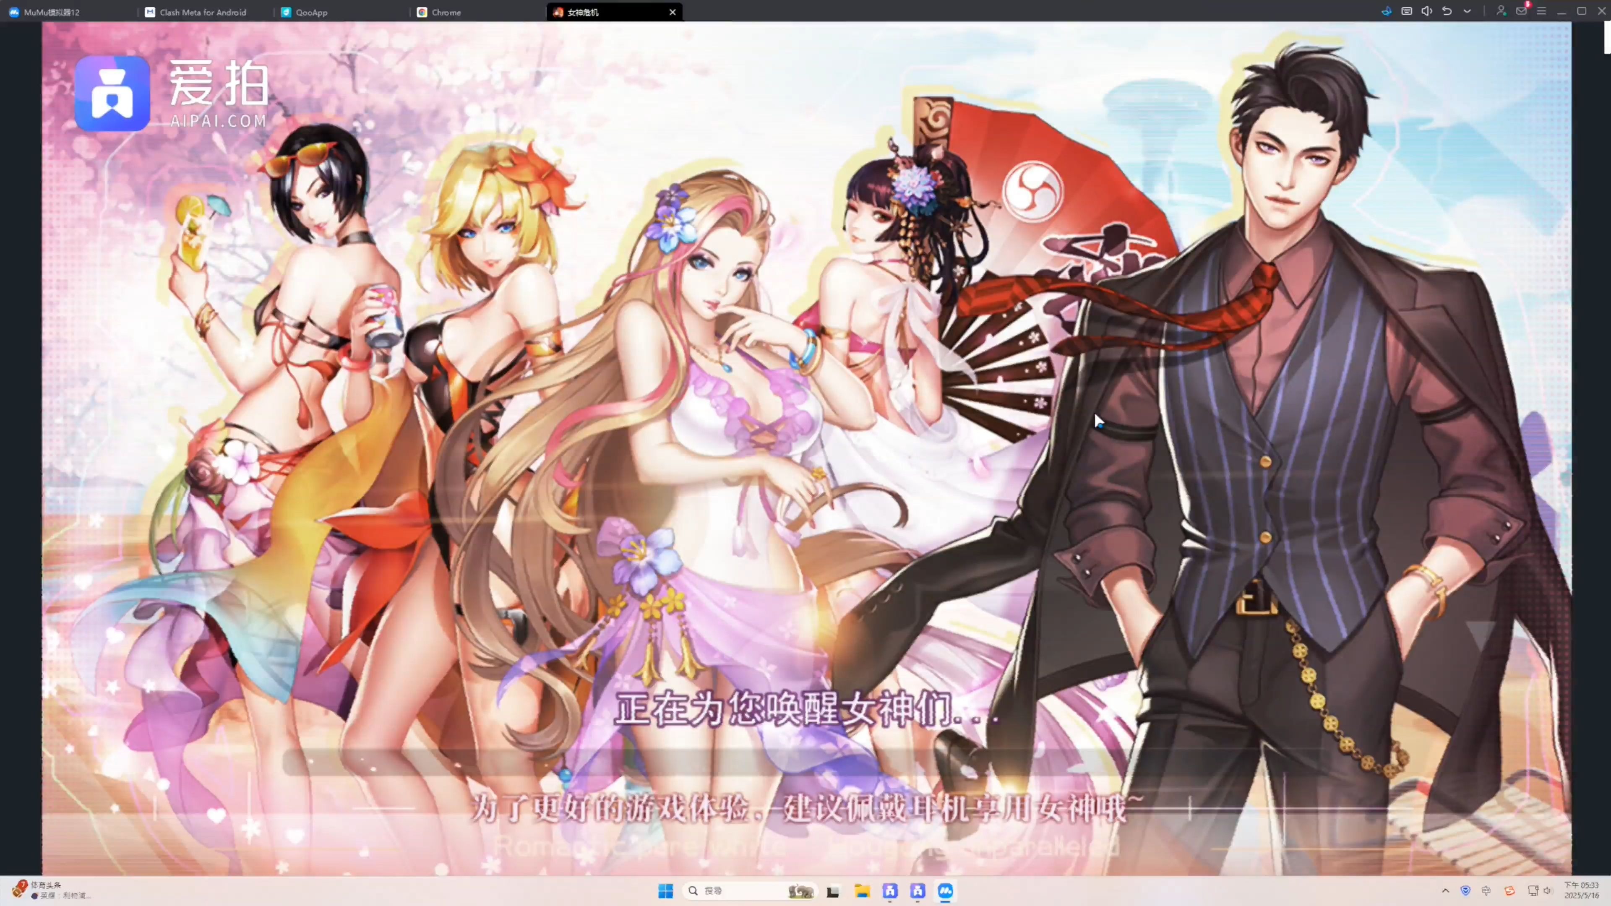Open File Explorer from the taskbar
The height and width of the screenshot is (906, 1611).
pyautogui.click(x=863, y=891)
